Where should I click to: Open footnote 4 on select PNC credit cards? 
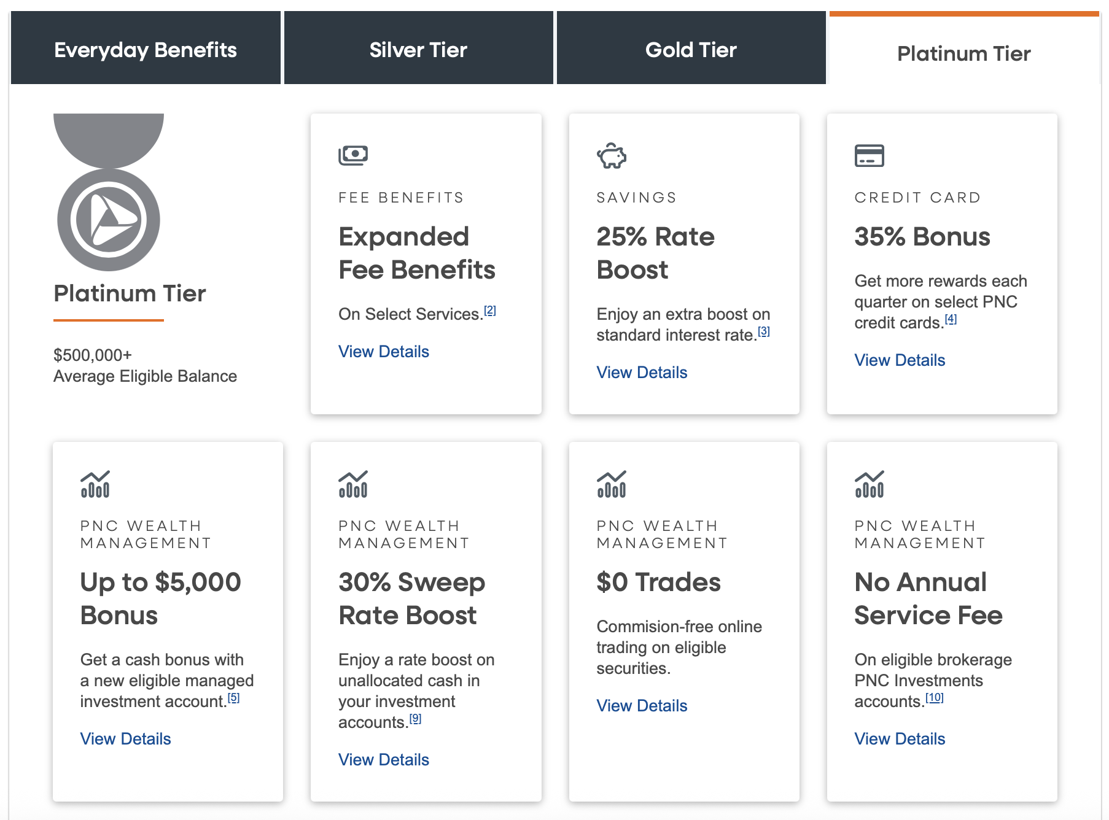951,319
